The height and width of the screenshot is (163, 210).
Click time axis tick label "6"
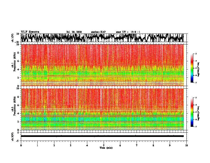120,145
